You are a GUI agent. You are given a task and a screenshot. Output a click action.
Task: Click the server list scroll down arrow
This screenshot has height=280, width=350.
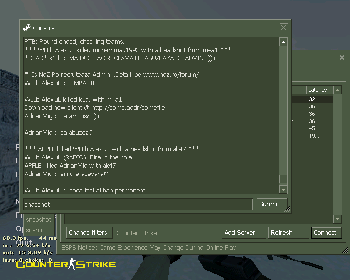click(x=337, y=219)
